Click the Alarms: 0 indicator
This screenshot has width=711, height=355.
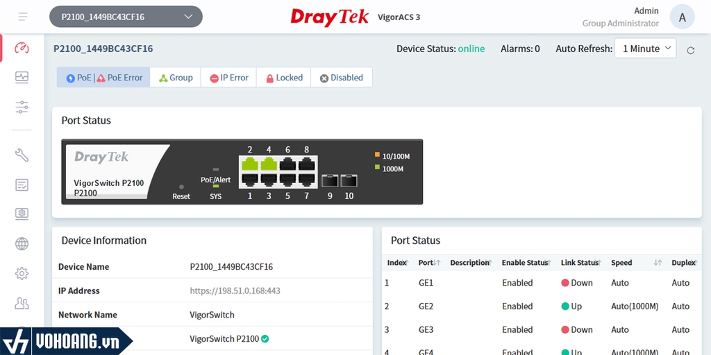(x=520, y=49)
